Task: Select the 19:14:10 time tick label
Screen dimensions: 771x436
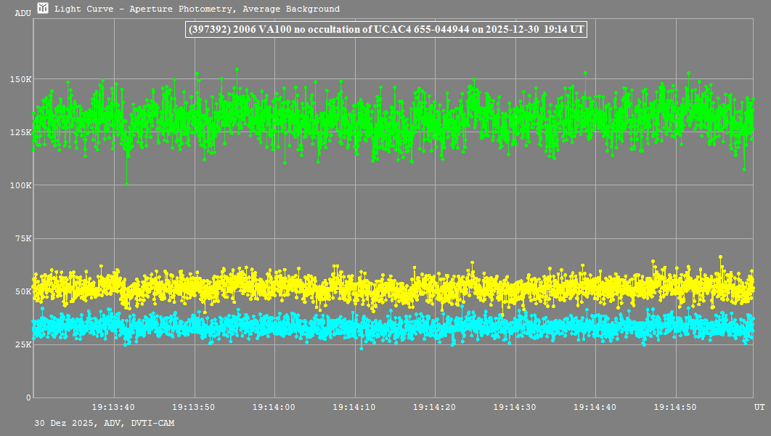Action: [354, 408]
